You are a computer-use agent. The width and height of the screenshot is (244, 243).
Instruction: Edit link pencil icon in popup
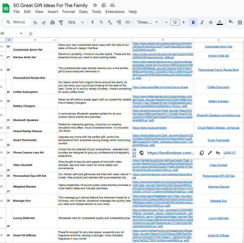pos(210,153)
